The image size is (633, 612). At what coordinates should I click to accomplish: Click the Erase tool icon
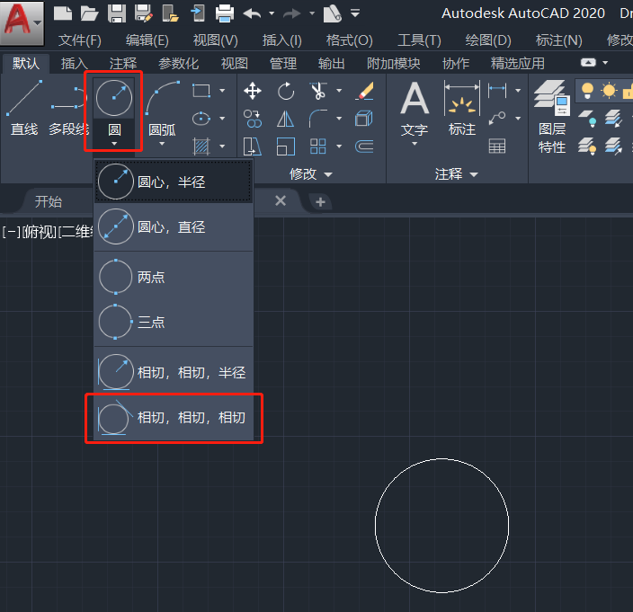coord(365,91)
